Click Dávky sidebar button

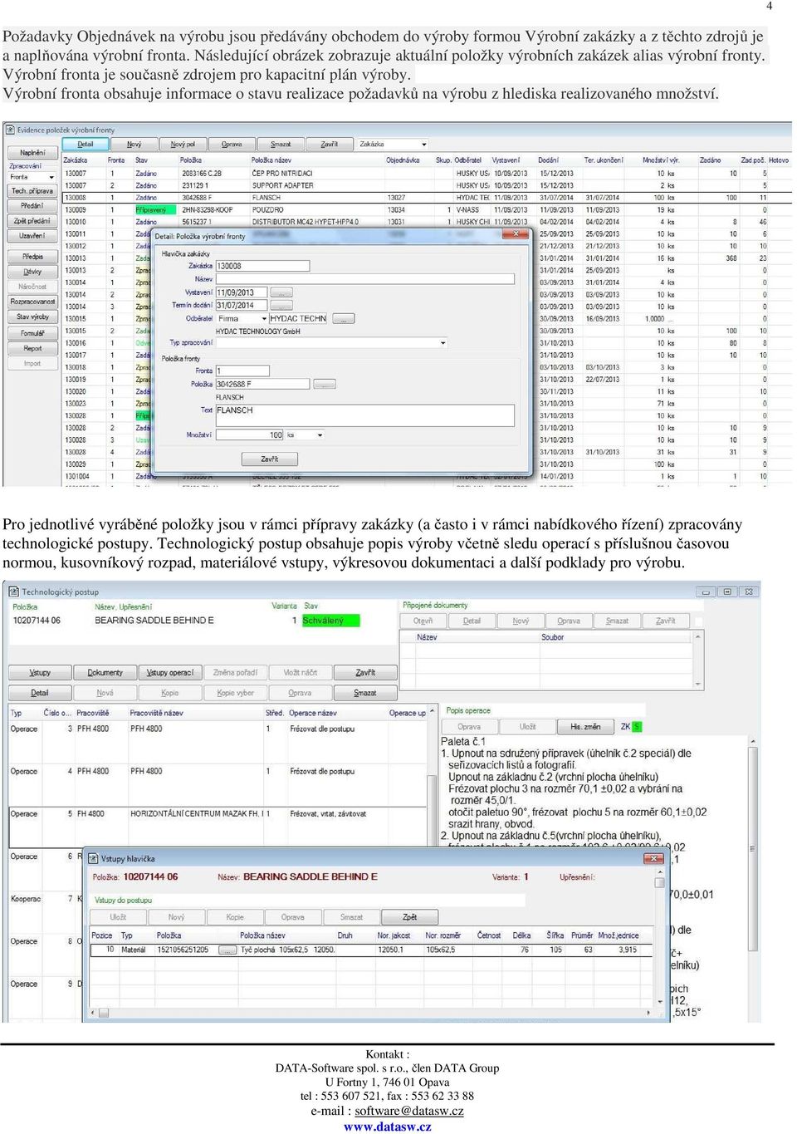32,272
